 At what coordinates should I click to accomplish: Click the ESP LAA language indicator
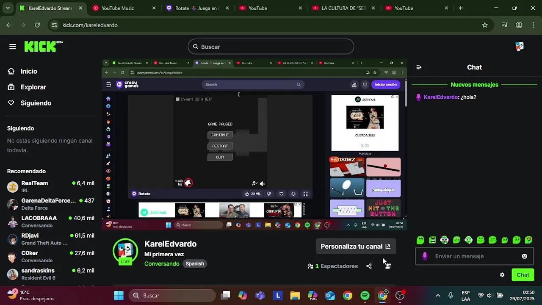(466, 295)
